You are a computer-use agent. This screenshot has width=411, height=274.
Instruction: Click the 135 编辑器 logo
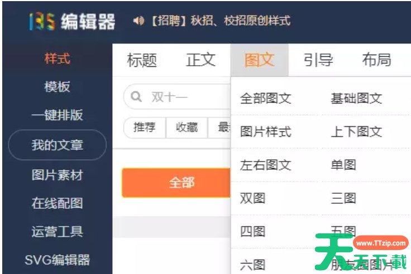(72, 21)
